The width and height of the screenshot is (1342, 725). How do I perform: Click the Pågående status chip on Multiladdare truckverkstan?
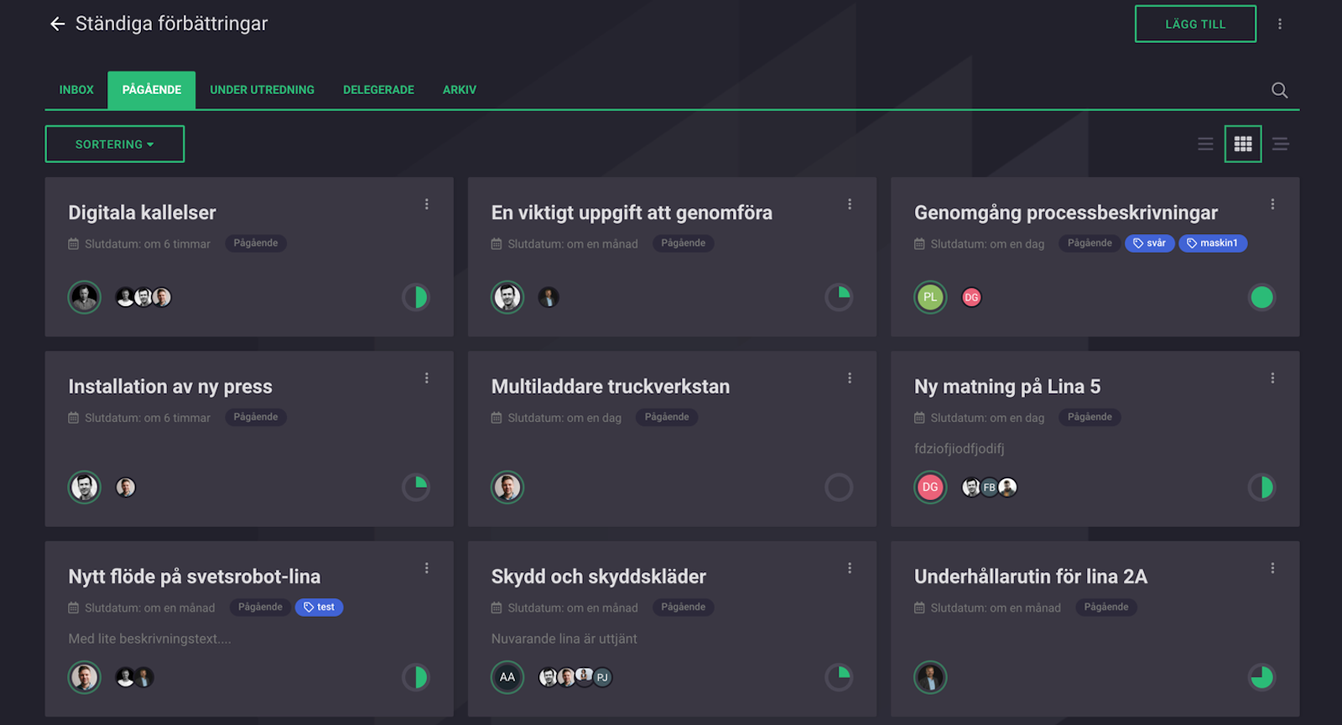(667, 417)
